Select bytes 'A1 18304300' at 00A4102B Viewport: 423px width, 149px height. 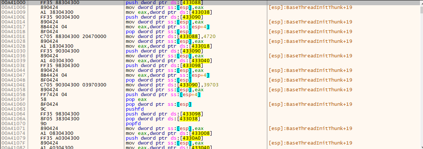click(x=58, y=46)
